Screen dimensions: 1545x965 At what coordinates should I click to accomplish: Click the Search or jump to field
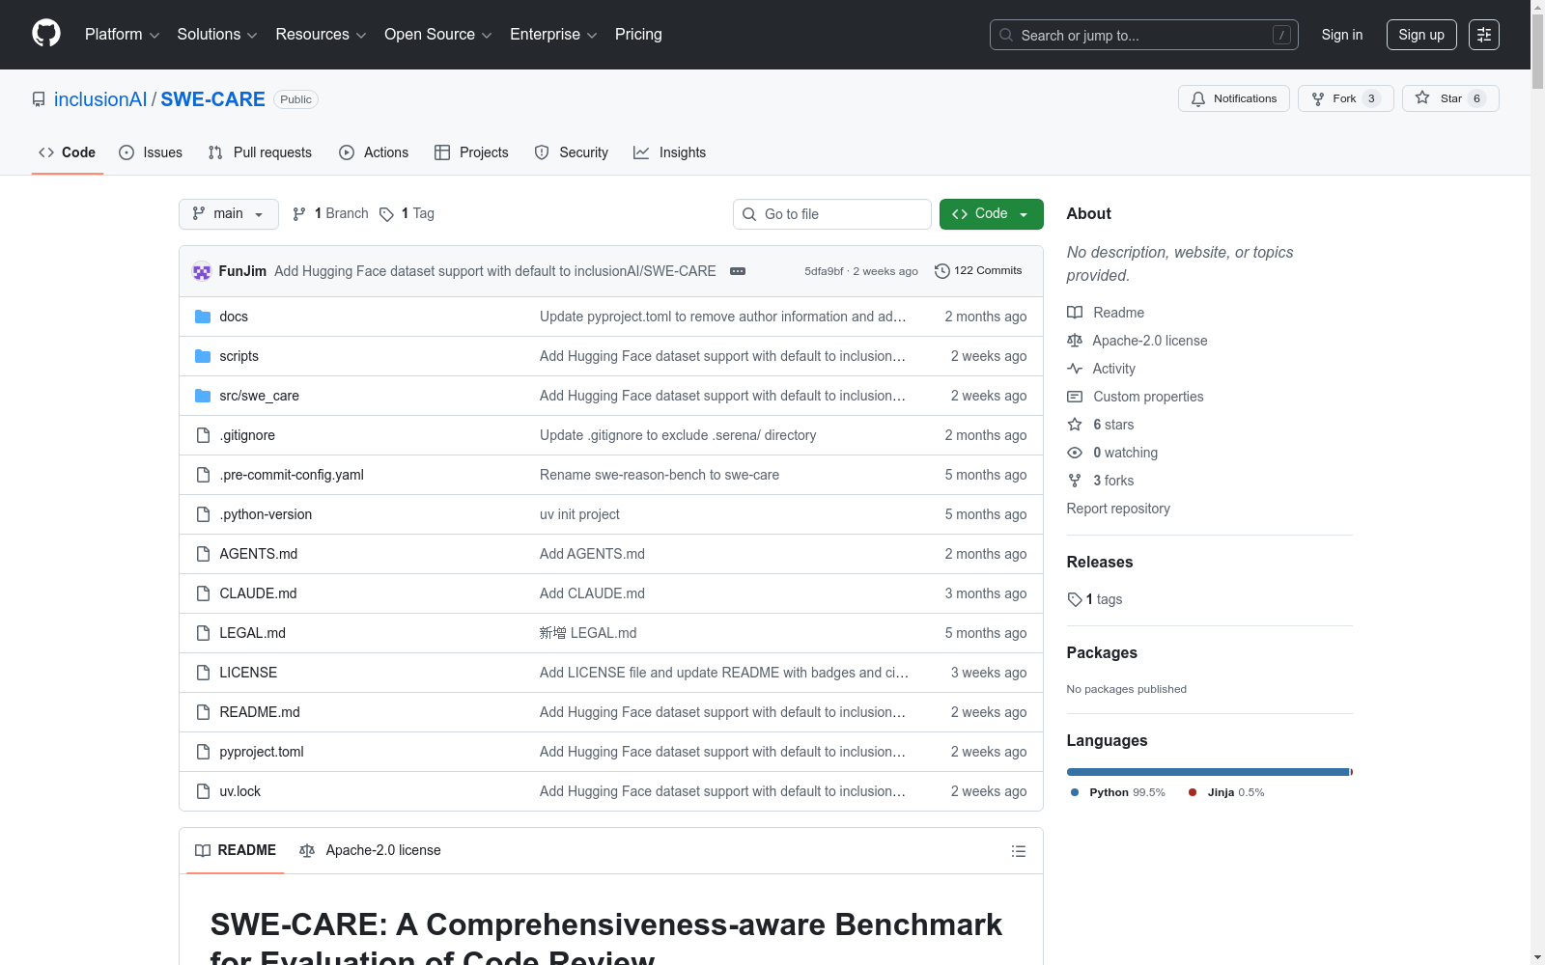click(1144, 35)
